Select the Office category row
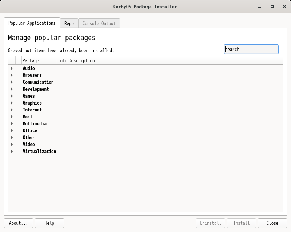The height and width of the screenshot is (232, 291). 30,131
